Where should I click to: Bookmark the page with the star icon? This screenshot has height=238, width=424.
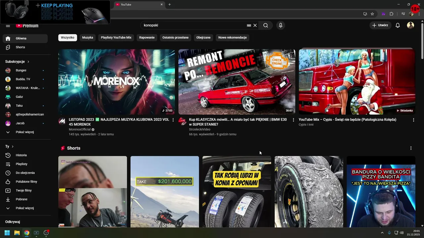pyautogui.click(x=372, y=14)
